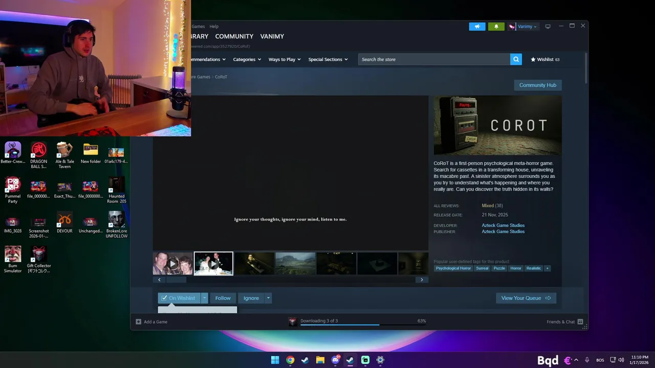
Task: Click the Community Hub button
Action: pyautogui.click(x=538, y=85)
